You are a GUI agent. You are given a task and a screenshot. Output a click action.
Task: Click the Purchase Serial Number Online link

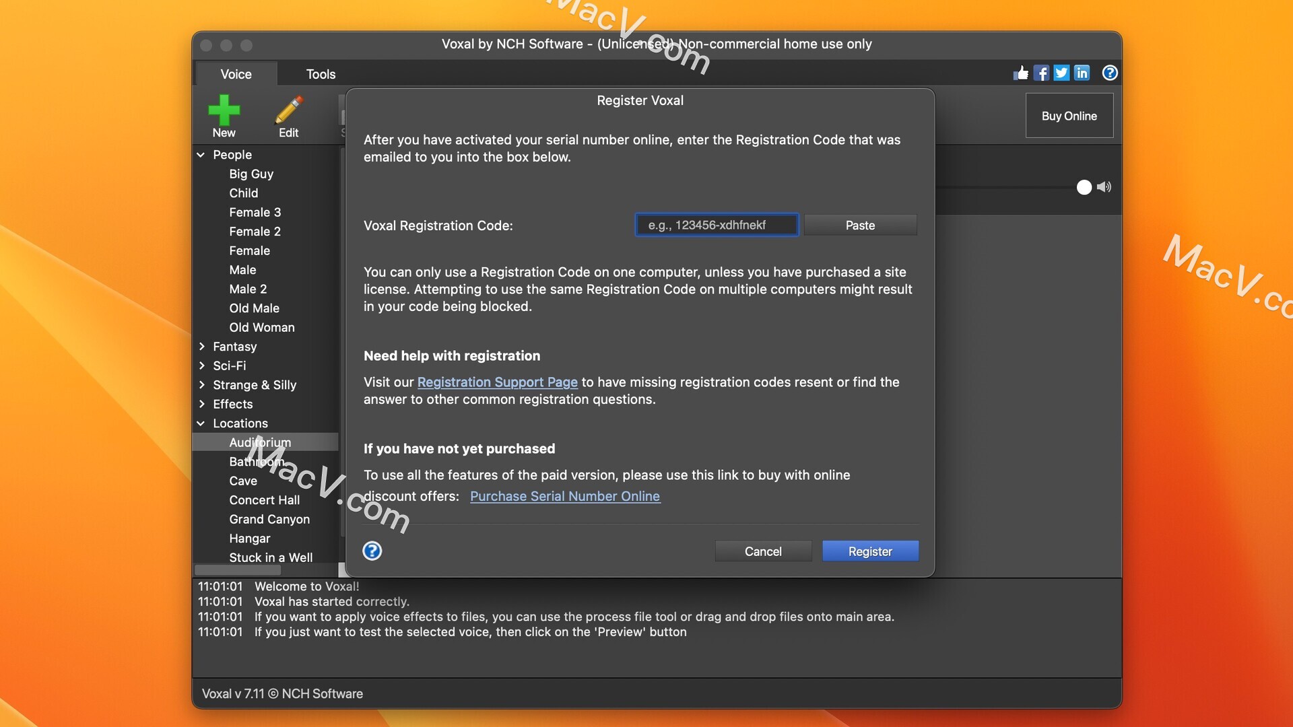566,496
